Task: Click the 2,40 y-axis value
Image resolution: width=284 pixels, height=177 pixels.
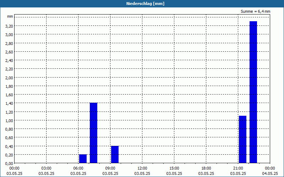Action: point(9,61)
